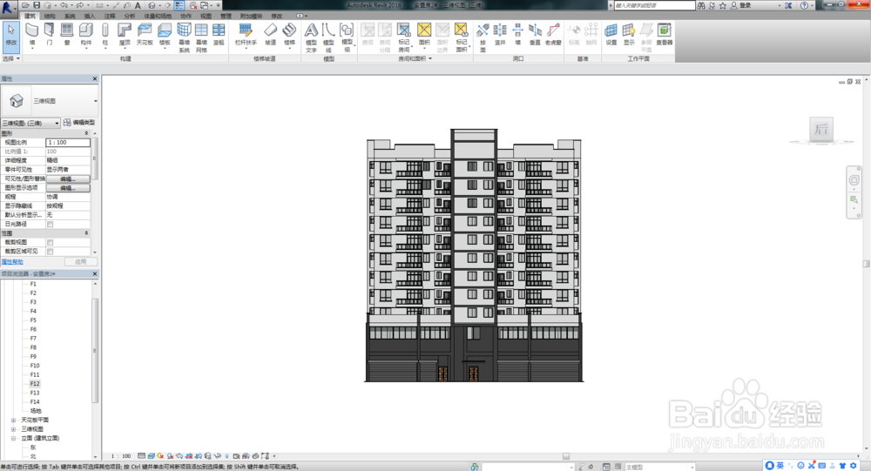Viewport: 871px width, 471px height.
Task: Close the 属性 properties palette
Action: [x=94, y=79]
